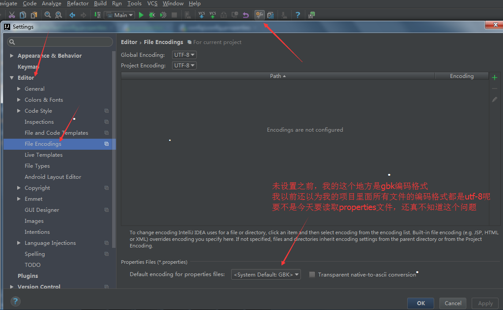The height and width of the screenshot is (310, 503).
Task: Expand the Code Style node
Action: tap(19, 111)
